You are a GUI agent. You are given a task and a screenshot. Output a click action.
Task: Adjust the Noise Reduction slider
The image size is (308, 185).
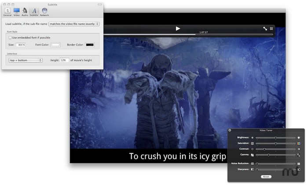pos(275,164)
